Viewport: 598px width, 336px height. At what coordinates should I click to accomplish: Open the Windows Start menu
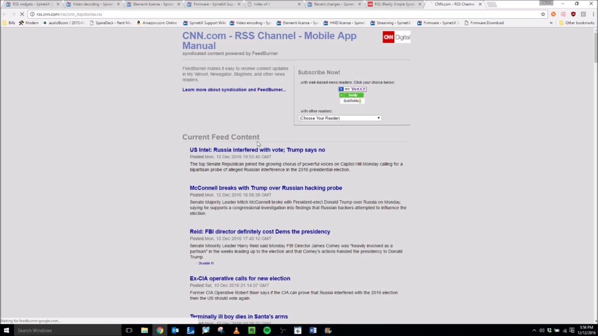coord(7,330)
